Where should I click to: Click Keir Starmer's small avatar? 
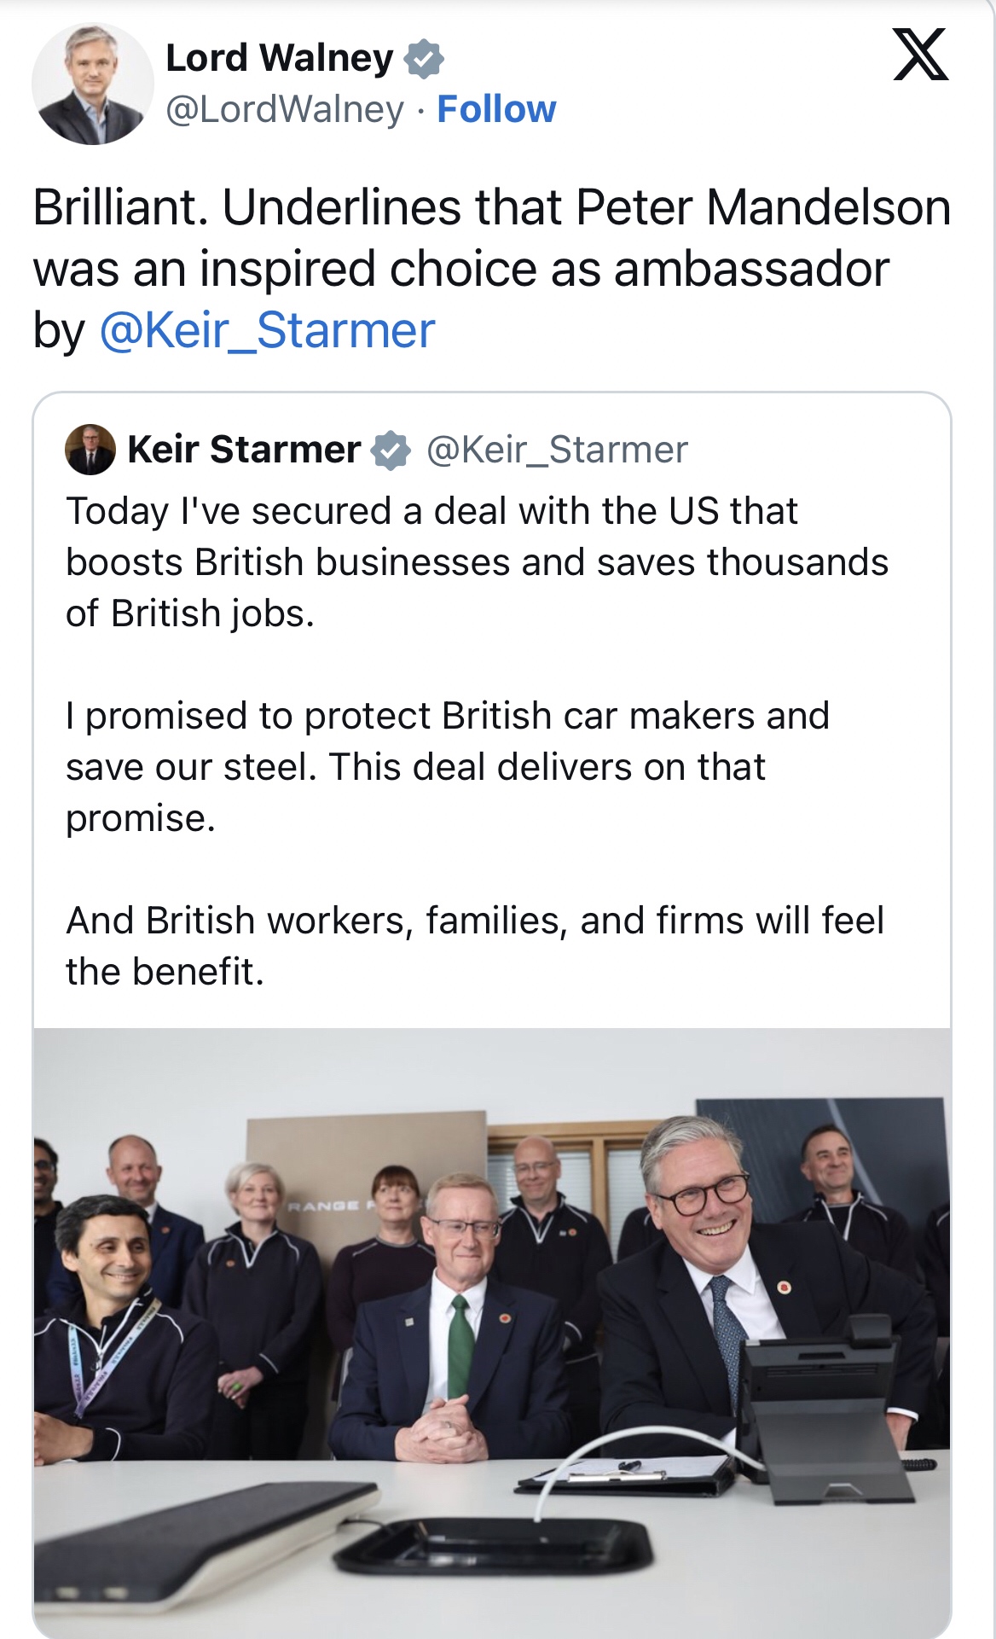pos(90,450)
